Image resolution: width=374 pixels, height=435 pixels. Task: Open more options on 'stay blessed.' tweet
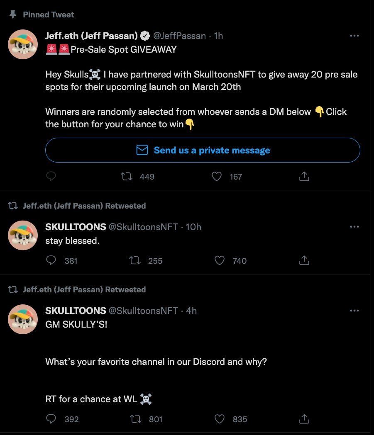click(x=354, y=227)
